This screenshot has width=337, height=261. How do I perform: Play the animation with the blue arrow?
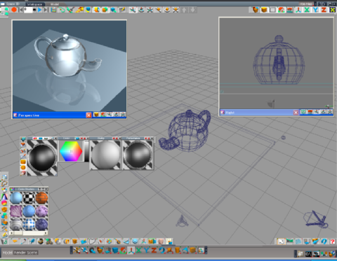(x=40, y=10)
